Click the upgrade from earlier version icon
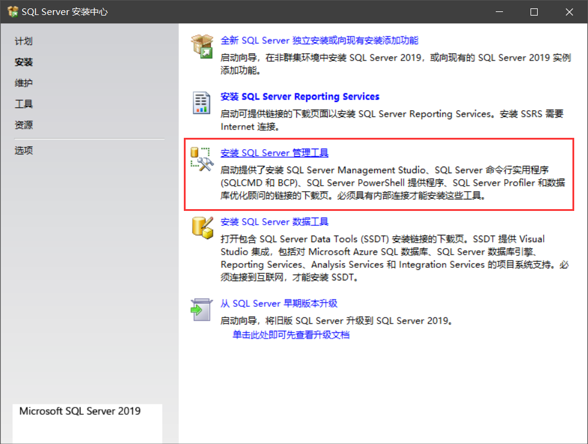This screenshot has height=444, width=588. click(x=201, y=310)
